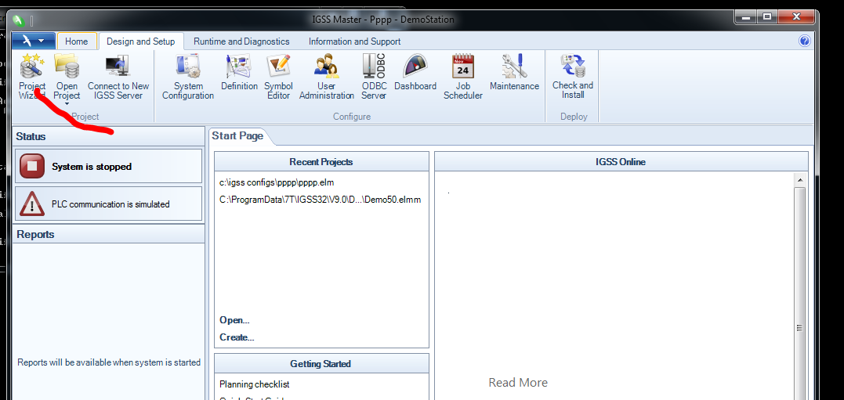Open the blue application menu button

(x=33, y=41)
